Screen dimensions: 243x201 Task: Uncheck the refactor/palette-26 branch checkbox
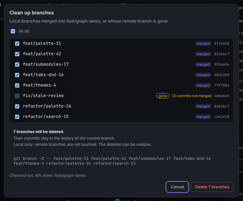(17, 107)
